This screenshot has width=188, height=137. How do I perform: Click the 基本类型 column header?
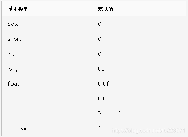[x=18, y=9]
